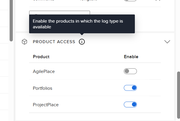The height and width of the screenshot is (121, 180).
Task: Enable the AgilePlace product toggle
Action: click(x=130, y=71)
